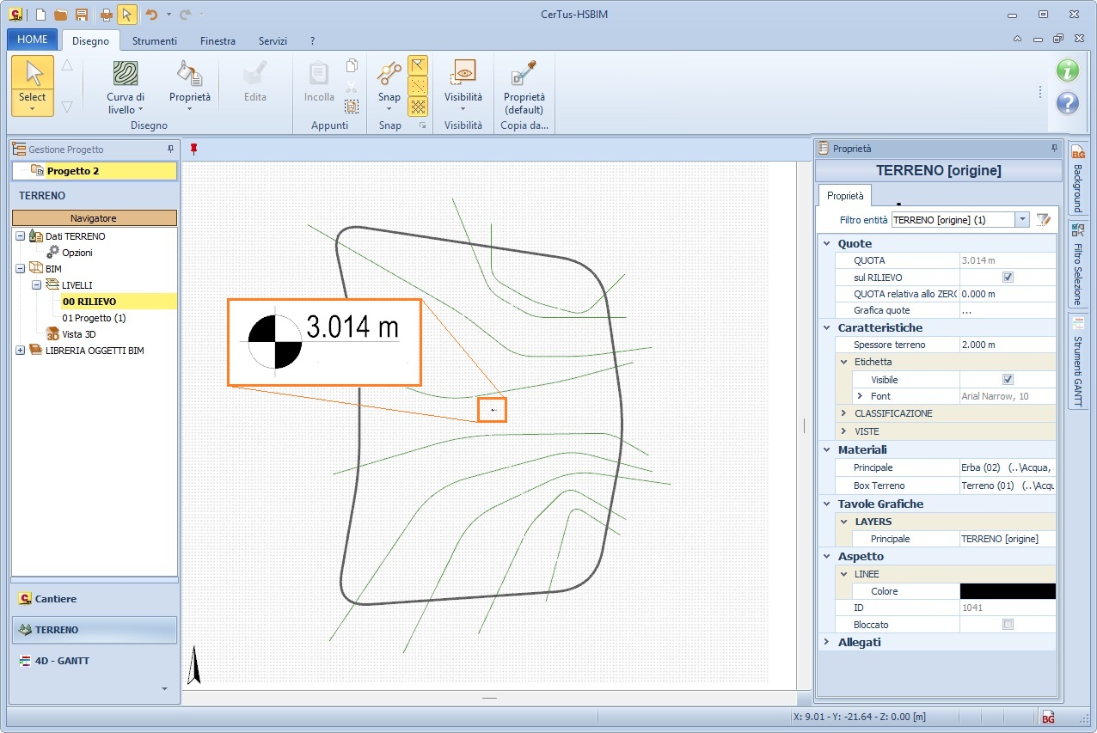Click the black Colore swatch
1097x733 pixels.
click(1007, 591)
